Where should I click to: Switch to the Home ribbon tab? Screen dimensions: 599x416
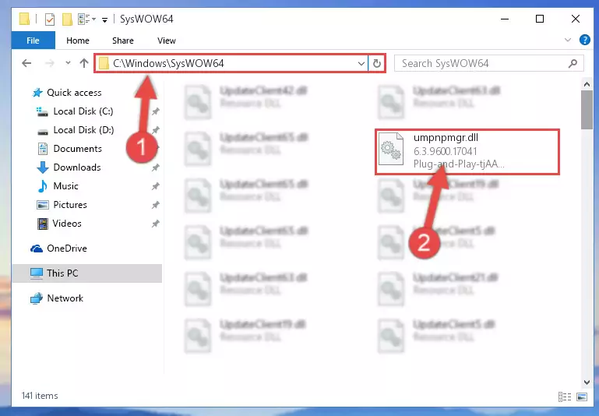coord(78,40)
